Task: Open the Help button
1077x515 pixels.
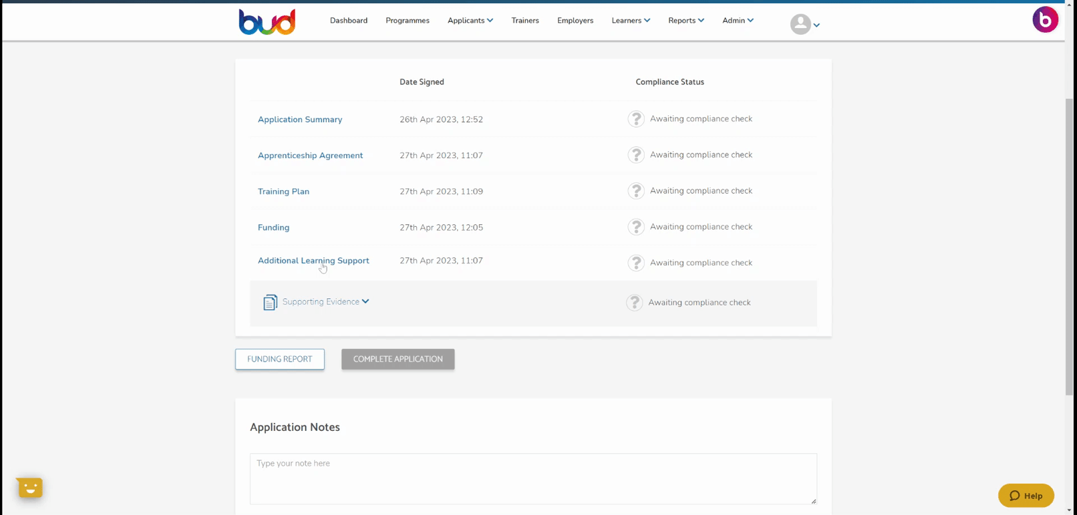Action: (x=1026, y=496)
